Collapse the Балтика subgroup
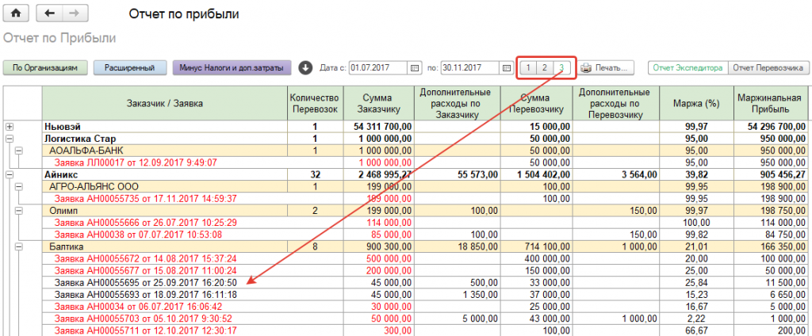 pos(19,247)
